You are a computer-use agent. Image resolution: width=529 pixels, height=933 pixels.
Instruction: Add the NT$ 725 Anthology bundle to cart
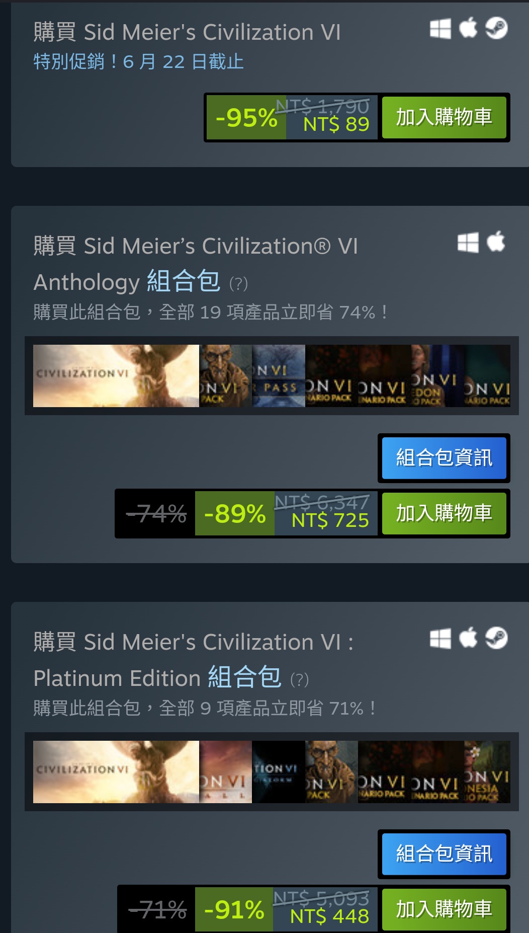point(444,513)
